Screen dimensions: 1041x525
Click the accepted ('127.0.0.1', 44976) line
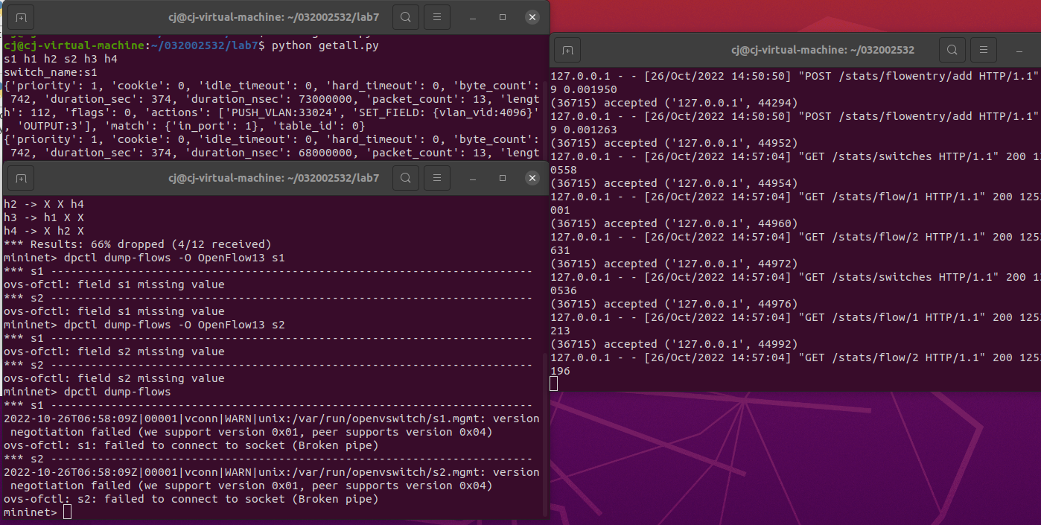coord(674,304)
